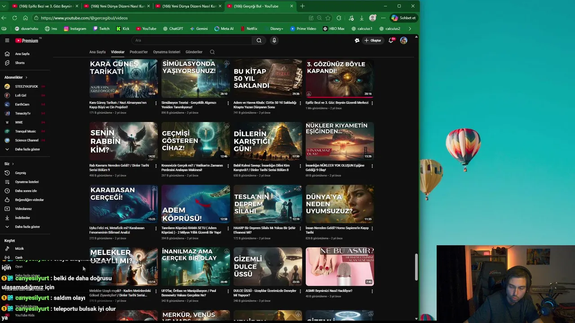Expand the Siz section chevron
This screenshot has width=575, height=323.
(13, 164)
